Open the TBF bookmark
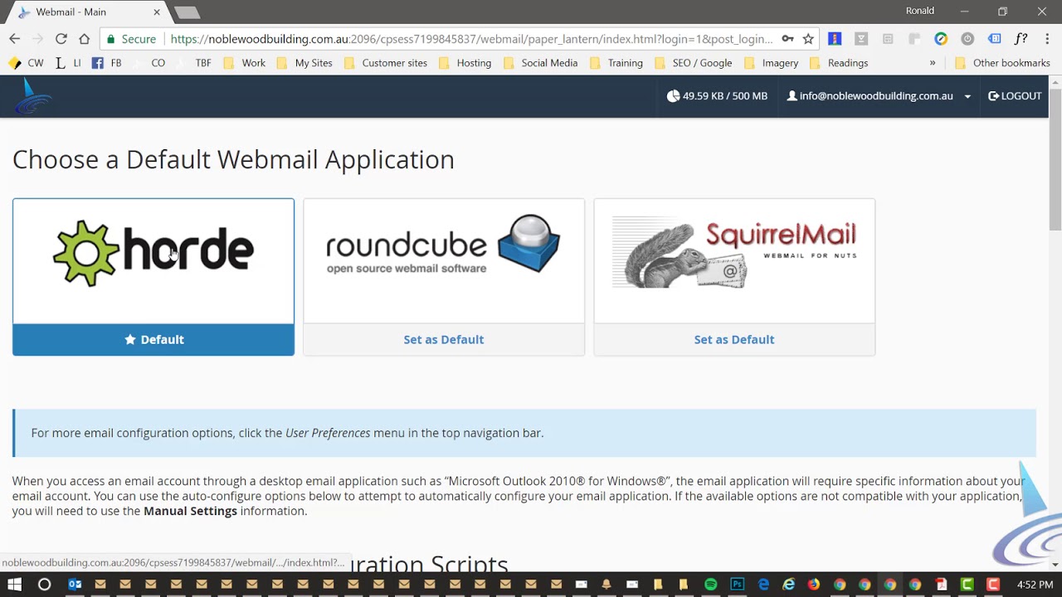Image resolution: width=1062 pixels, height=597 pixels. [194, 63]
